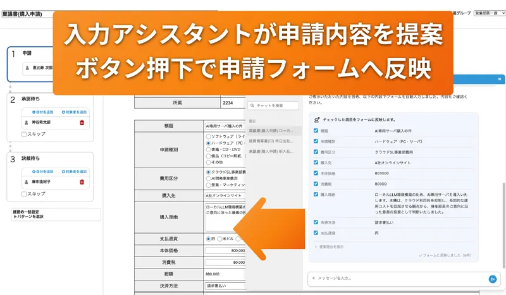Delete approver 神谷町太郎 with the trash icon

click(x=82, y=123)
